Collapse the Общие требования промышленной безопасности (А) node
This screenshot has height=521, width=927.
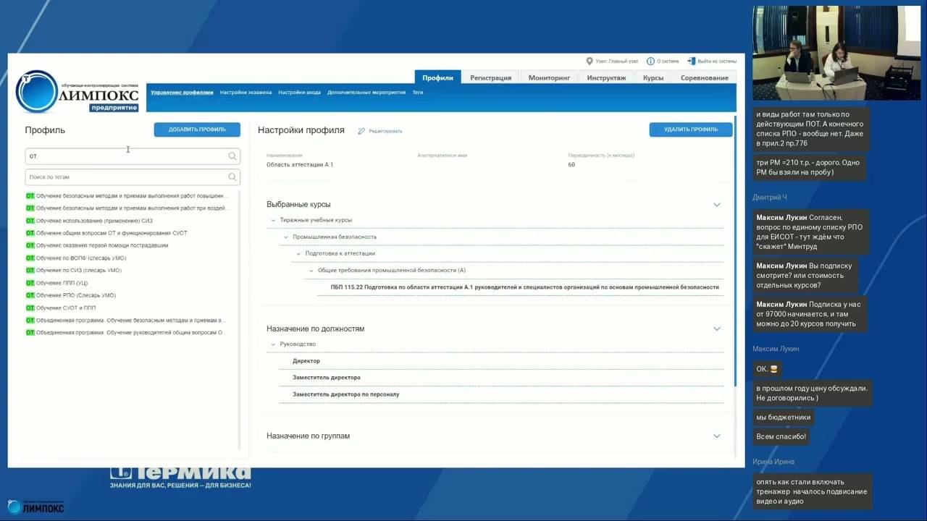coord(311,271)
